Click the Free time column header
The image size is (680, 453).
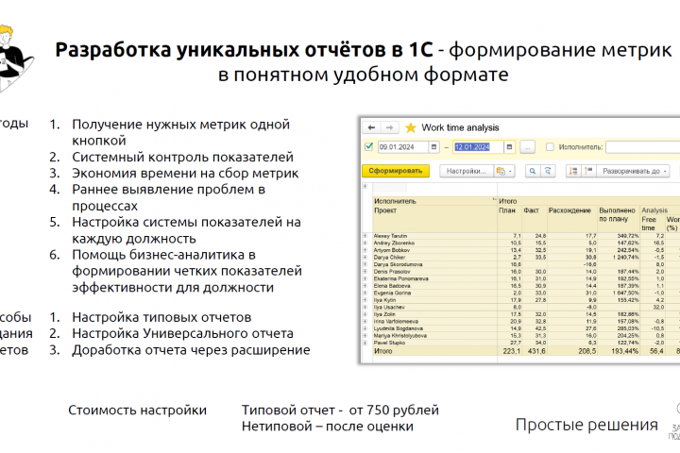point(653,224)
